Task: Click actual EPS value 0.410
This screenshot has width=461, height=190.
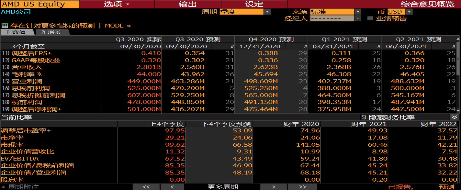Action: (151, 53)
